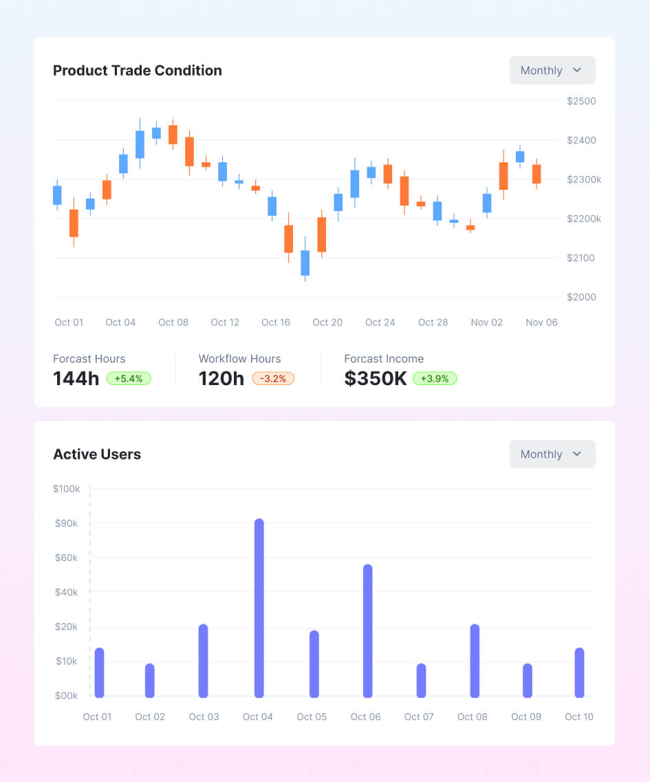Click the 144h Forcast Hours value
Screen dimensions: 650x782
click(x=76, y=378)
